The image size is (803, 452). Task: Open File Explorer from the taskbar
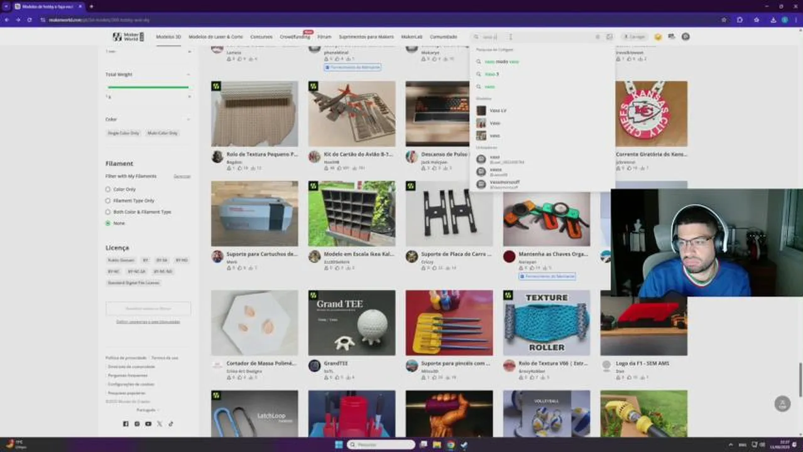437,444
